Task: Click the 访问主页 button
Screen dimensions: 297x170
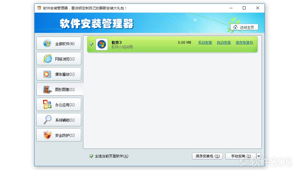Action: [244, 27]
